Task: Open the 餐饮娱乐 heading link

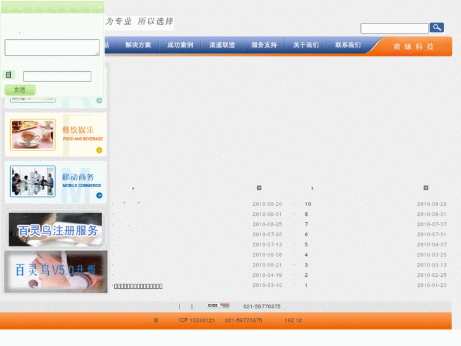Action: (x=78, y=130)
